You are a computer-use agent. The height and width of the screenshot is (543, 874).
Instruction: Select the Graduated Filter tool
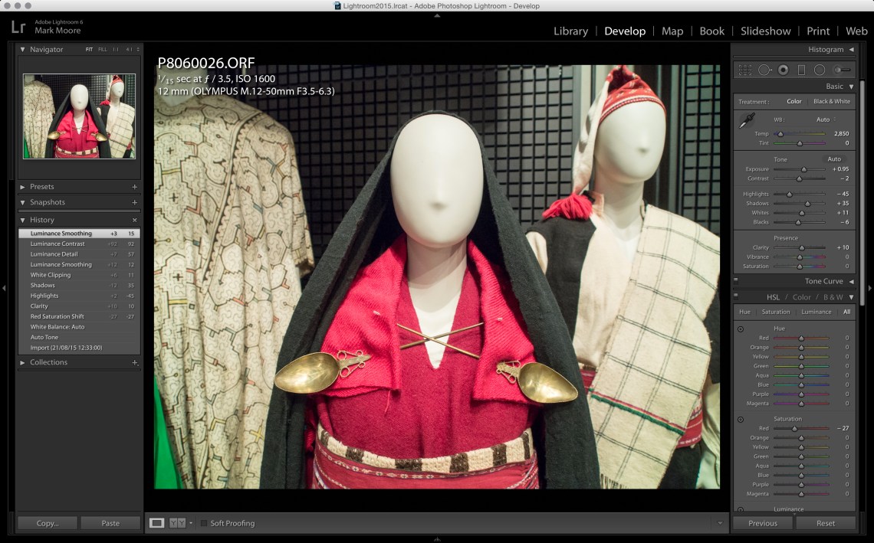point(801,70)
